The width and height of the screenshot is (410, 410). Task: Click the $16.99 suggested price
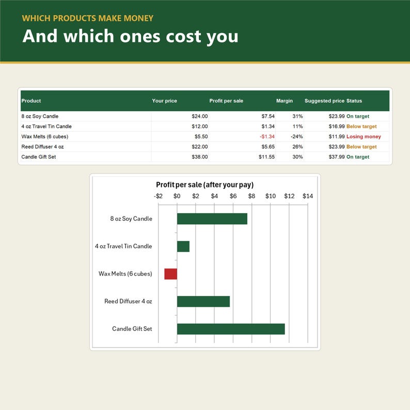tap(337, 127)
